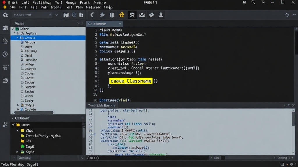The height and width of the screenshot is (167, 298).
Task: Open the Motole menu
Action: (x=100, y=2)
